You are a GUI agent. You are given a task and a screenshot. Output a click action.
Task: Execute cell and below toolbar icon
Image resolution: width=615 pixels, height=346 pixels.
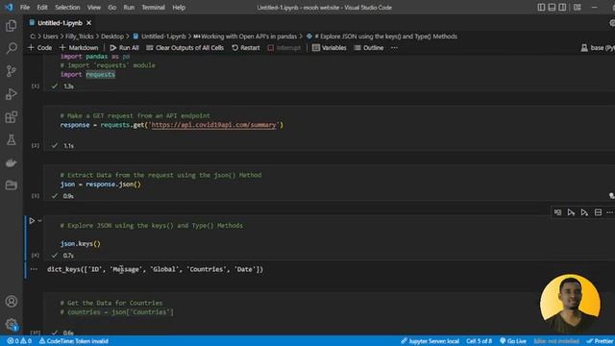click(584, 212)
